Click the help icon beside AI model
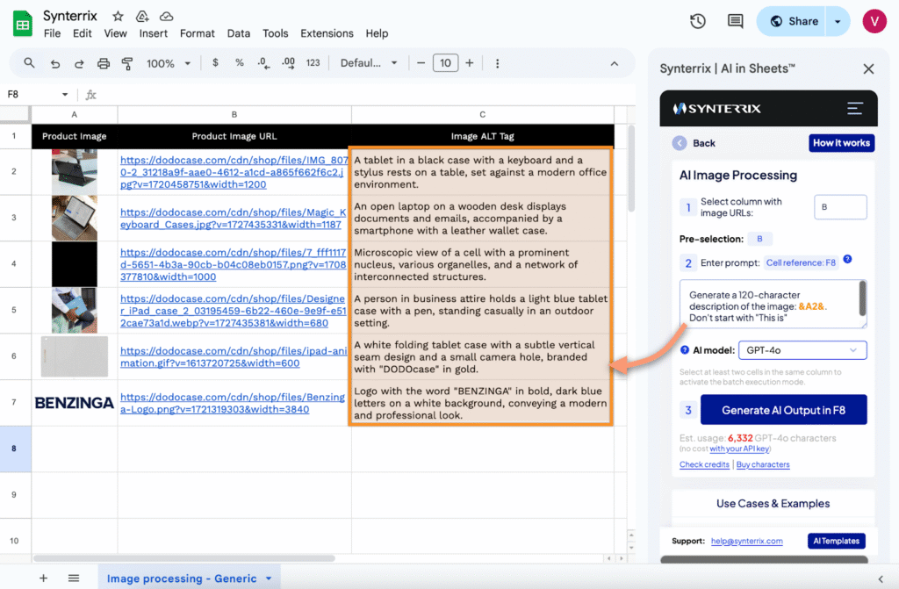Screen dimensions: 899x589 [685, 350]
